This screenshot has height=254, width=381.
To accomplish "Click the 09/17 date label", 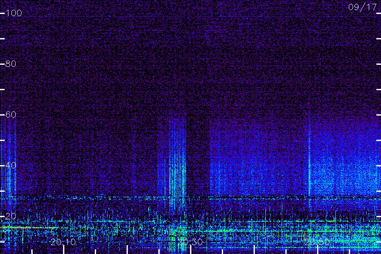I will 362,7.
